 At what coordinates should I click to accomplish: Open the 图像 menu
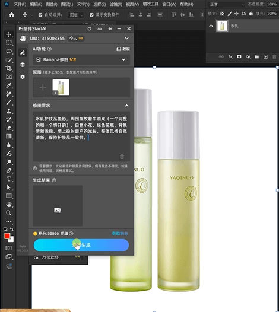(52, 4)
